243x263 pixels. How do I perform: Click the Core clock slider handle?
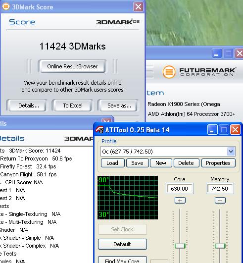[x=180, y=246]
